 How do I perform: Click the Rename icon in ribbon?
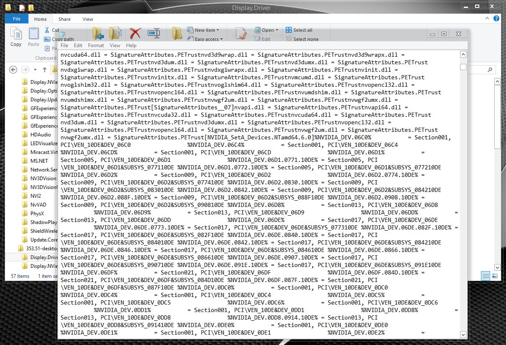tap(154, 34)
